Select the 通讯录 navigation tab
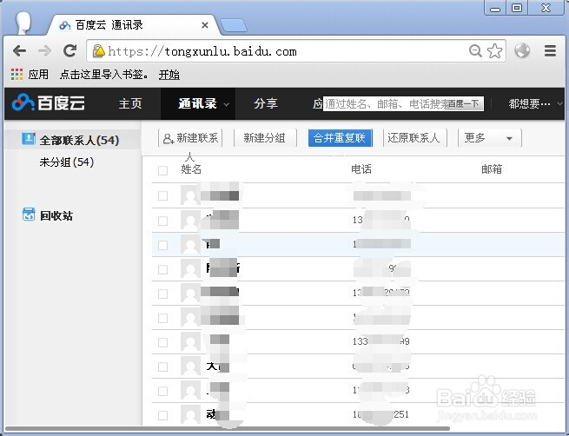 [197, 103]
